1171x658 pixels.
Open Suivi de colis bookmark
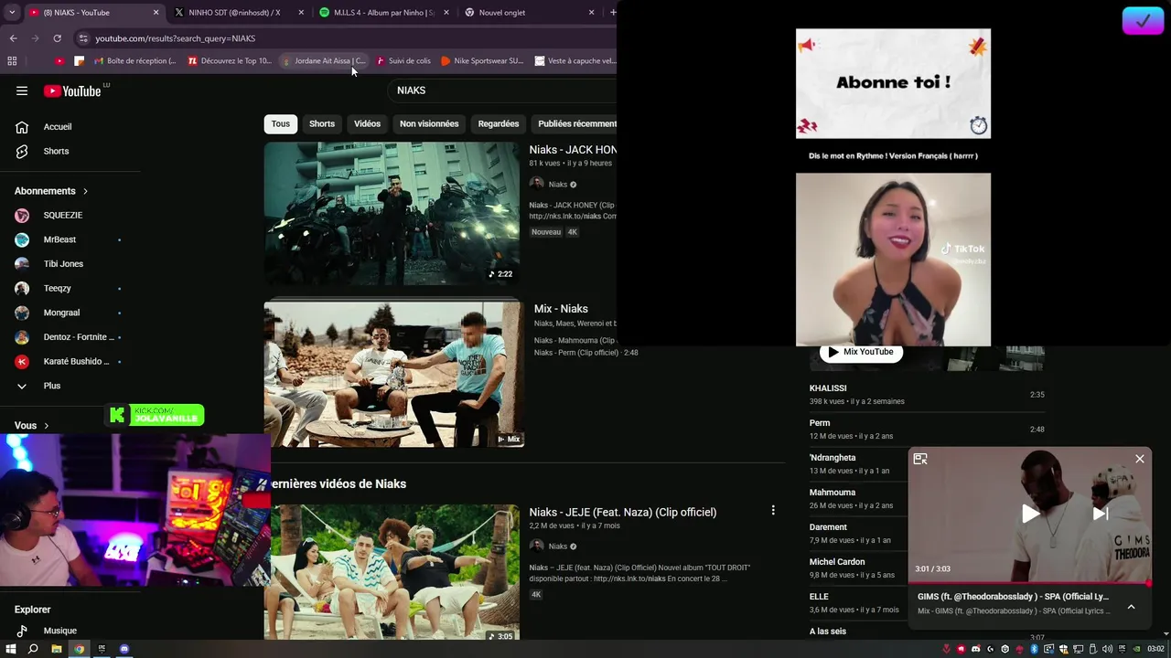click(x=403, y=61)
